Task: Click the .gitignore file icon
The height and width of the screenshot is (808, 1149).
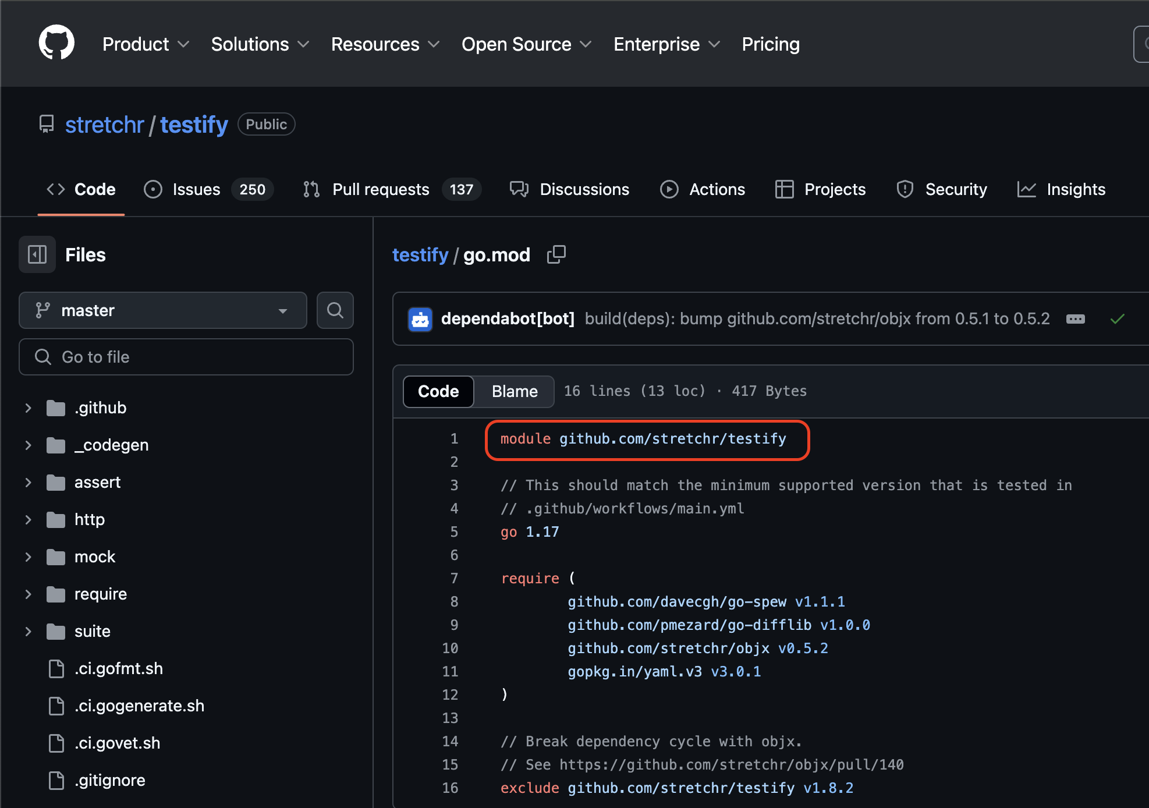Action: 56,781
